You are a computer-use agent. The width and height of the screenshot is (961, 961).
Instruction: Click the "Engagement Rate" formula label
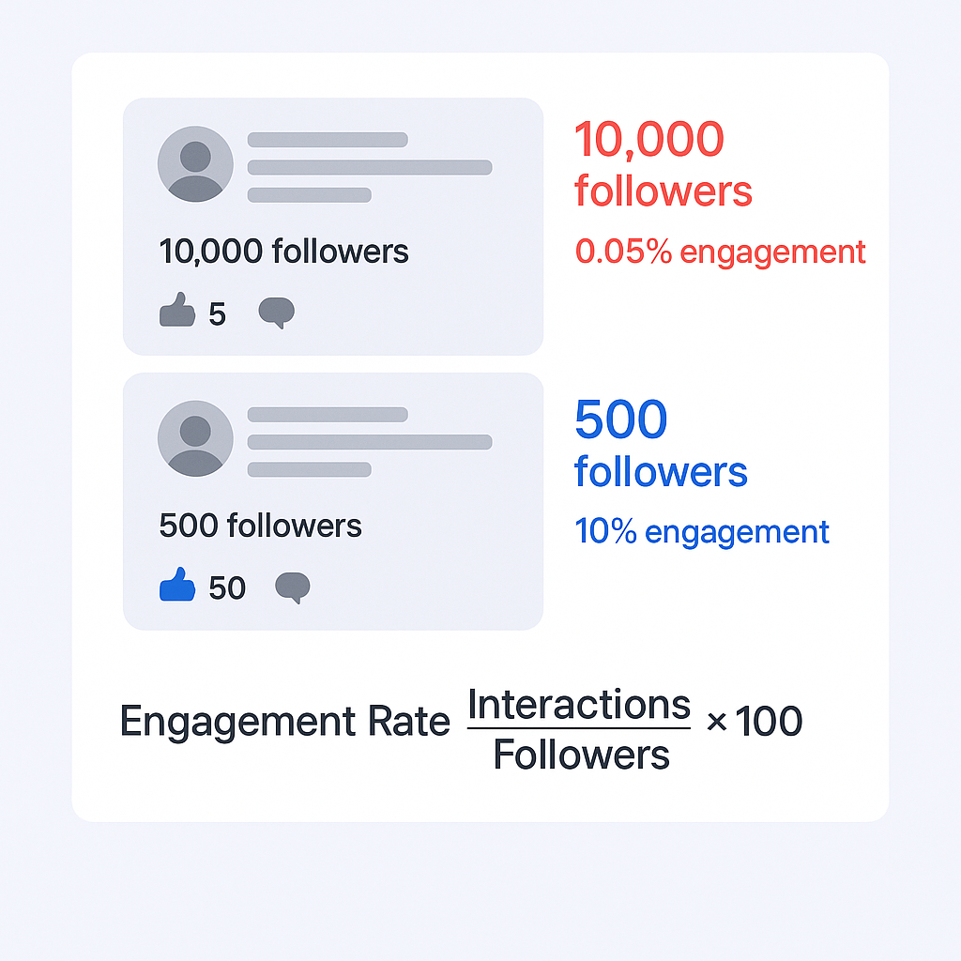pyautogui.click(x=285, y=722)
